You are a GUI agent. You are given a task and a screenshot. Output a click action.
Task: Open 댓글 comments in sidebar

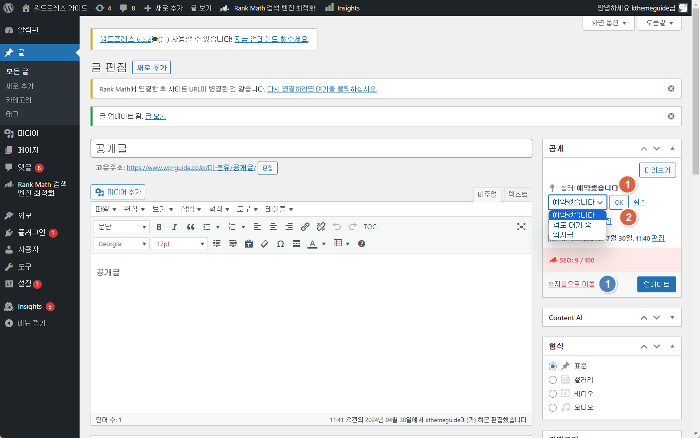[x=40, y=168]
